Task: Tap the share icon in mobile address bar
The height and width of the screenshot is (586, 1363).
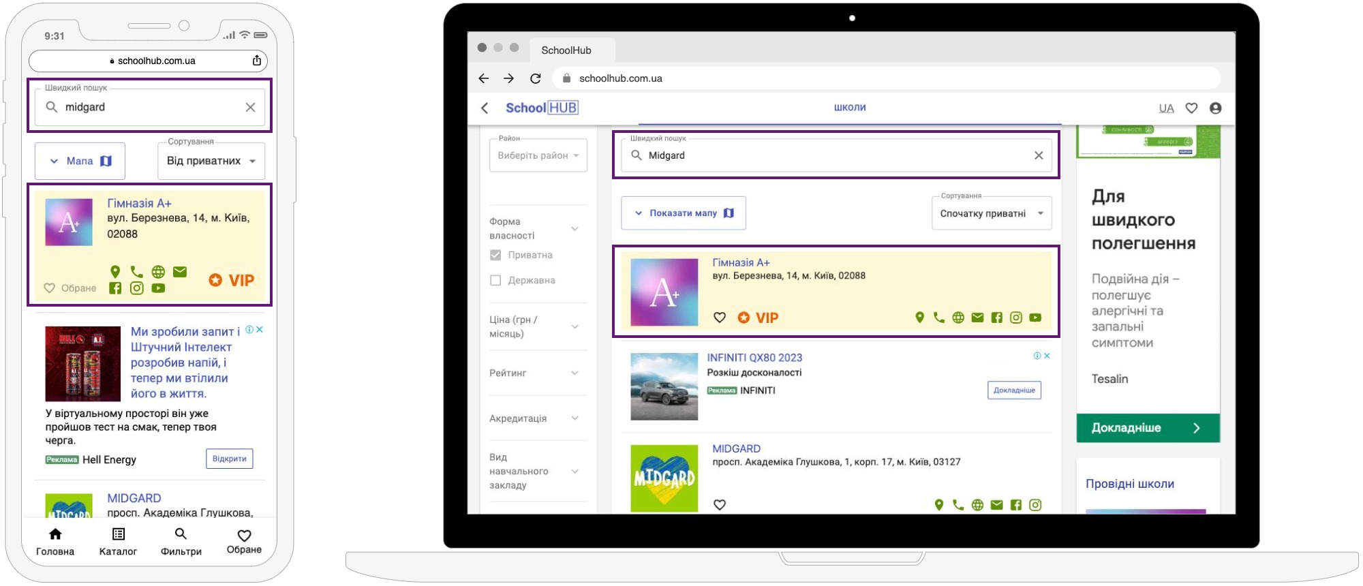Action: (257, 61)
